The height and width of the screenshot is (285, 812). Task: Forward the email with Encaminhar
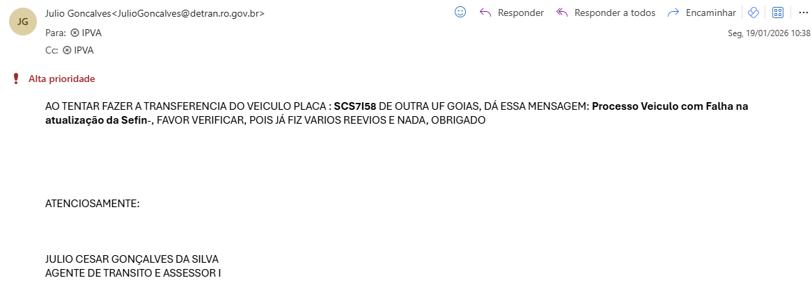tap(701, 13)
